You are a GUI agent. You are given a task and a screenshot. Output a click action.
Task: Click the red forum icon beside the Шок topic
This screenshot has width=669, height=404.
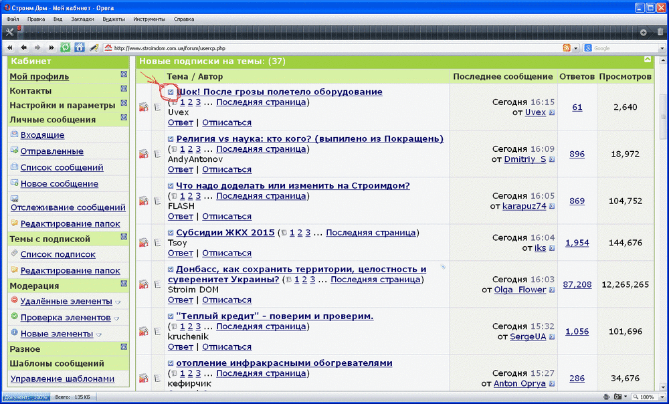click(143, 107)
